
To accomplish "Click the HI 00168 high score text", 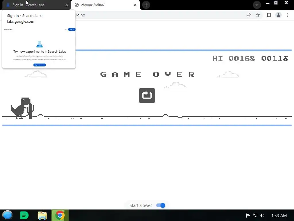I will 234,59.
